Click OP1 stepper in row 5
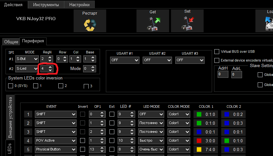 tap(97, 149)
